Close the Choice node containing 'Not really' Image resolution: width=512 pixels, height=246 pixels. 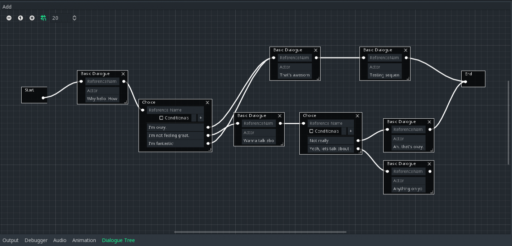357,116
